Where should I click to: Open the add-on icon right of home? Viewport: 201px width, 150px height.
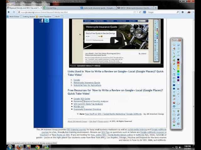click(189, 12)
